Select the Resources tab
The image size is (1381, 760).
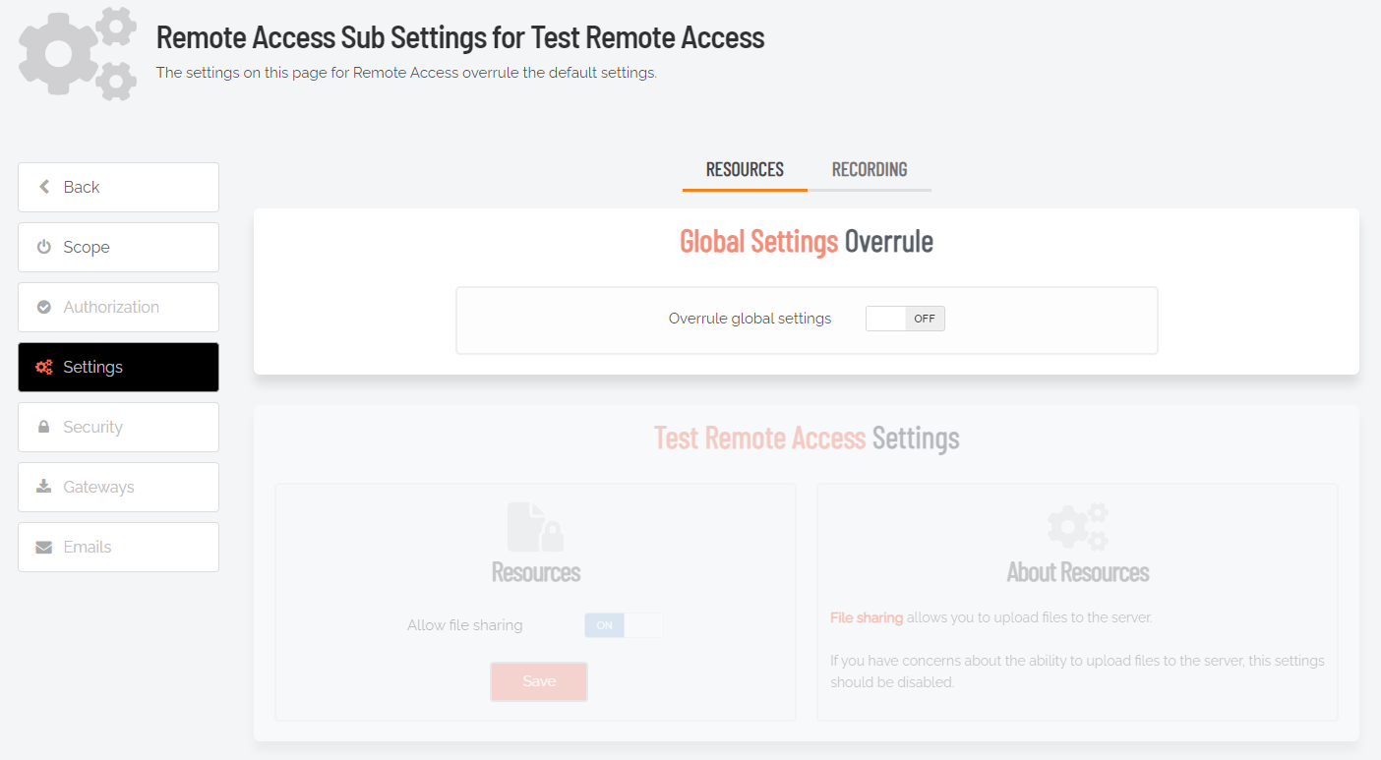click(x=745, y=170)
